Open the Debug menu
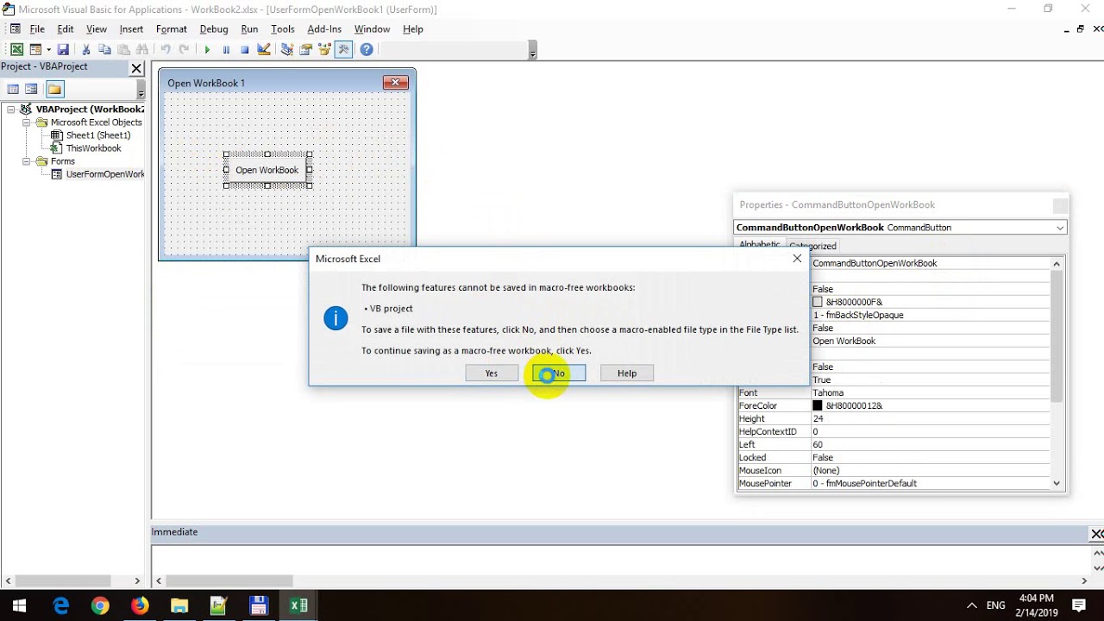The image size is (1104, 621). (x=214, y=29)
